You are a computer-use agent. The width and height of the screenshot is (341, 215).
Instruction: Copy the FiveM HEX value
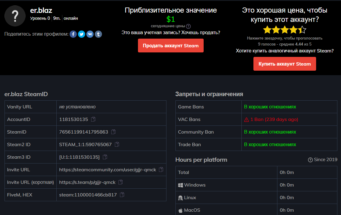tap(122, 195)
